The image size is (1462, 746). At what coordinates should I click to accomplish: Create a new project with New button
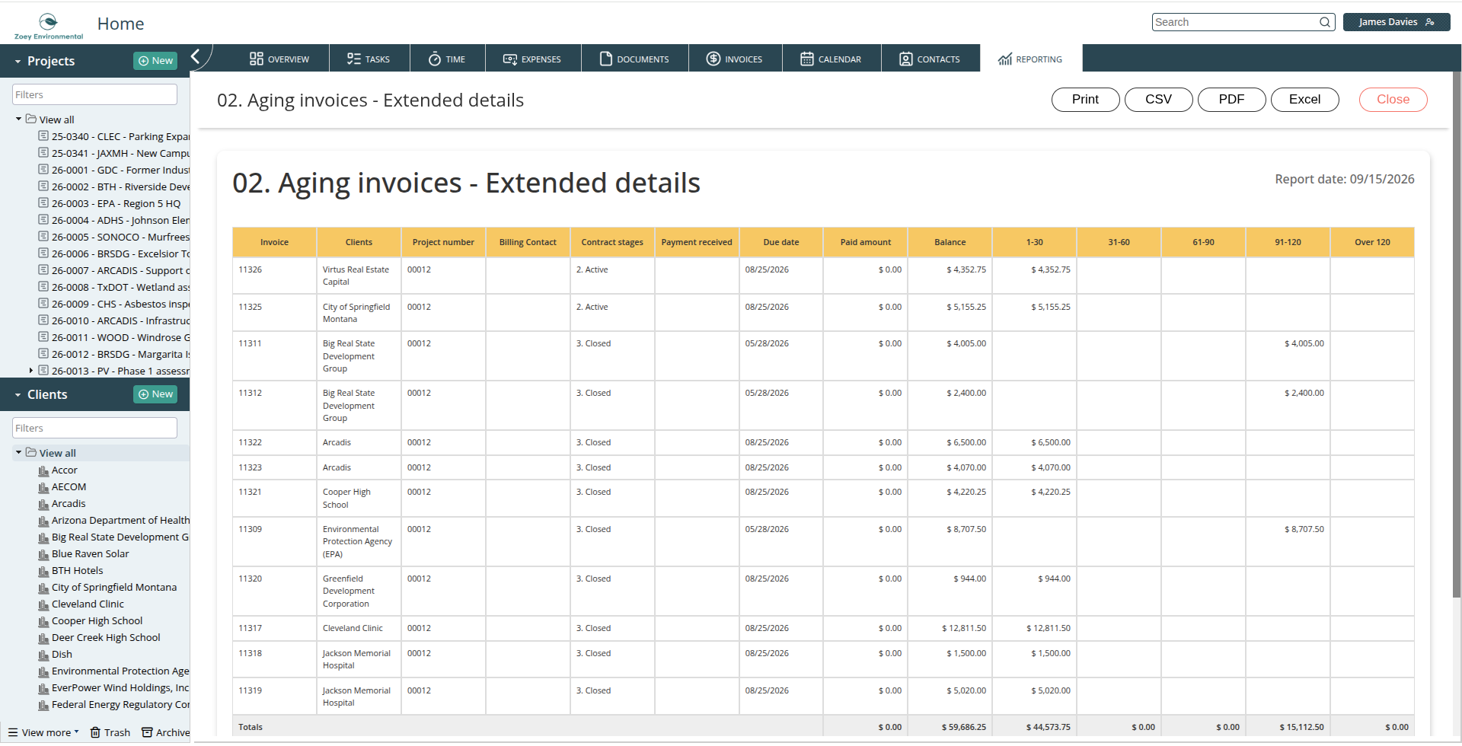pyautogui.click(x=155, y=61)
